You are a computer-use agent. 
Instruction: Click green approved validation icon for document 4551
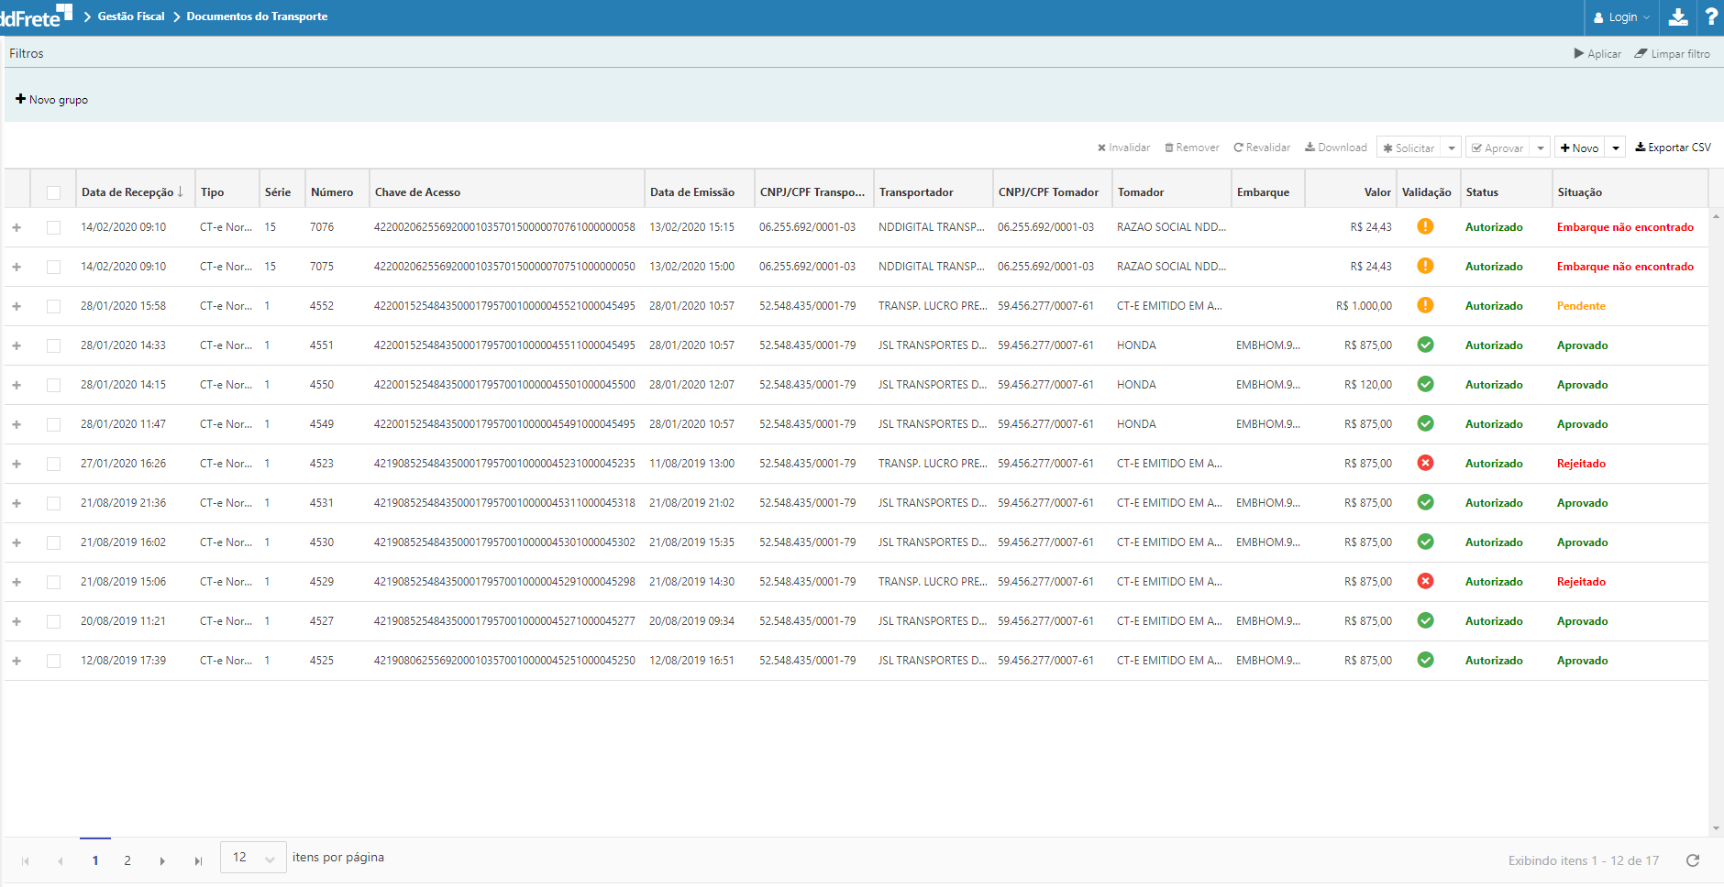(1425, 345)
